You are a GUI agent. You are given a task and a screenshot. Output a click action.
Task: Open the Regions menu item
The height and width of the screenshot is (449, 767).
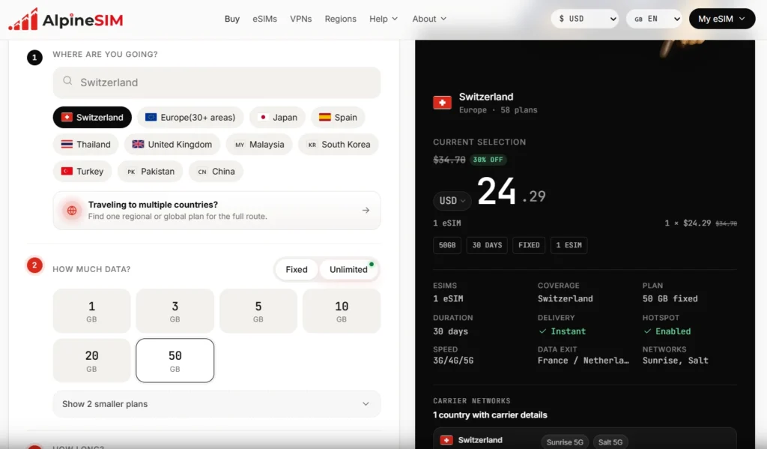[x=341, y=19]
